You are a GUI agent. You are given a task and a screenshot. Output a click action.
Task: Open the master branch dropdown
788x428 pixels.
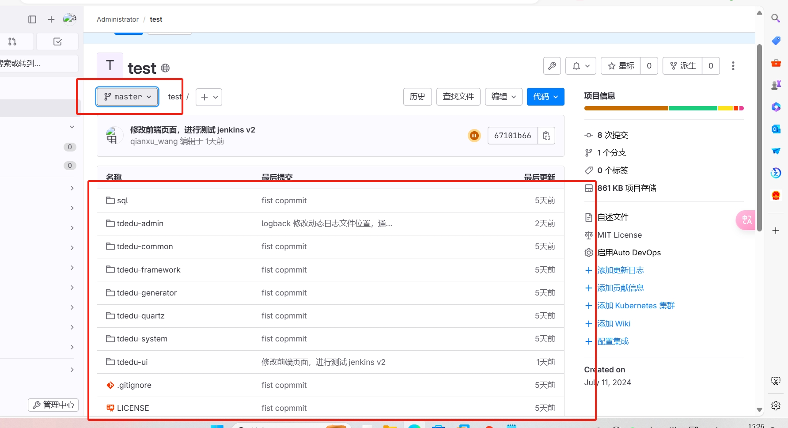[x=127, y=97]
